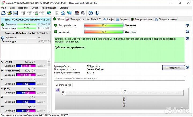Click help icon next to Быстродействие bar
Viewport: 193px width, 117px height.
click(187, 25)
